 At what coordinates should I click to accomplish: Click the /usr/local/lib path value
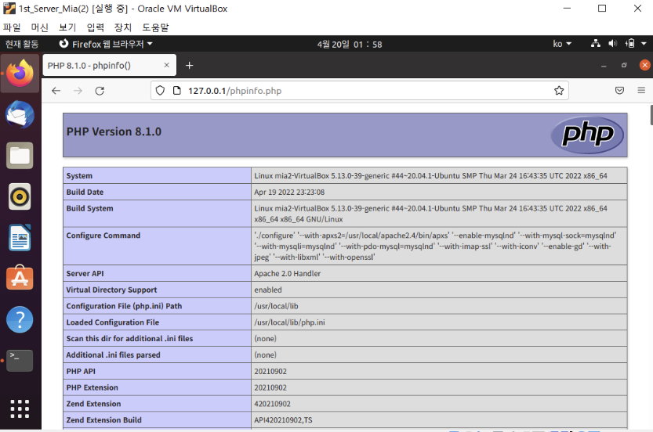[x=276, y=306]
